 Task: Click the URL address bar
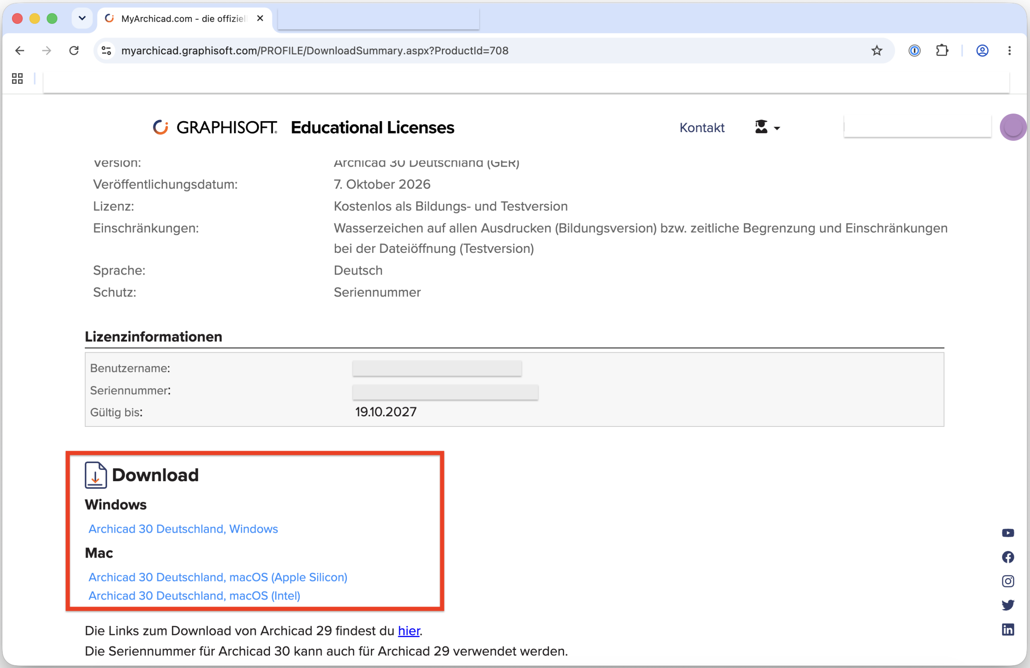(493, 51)
